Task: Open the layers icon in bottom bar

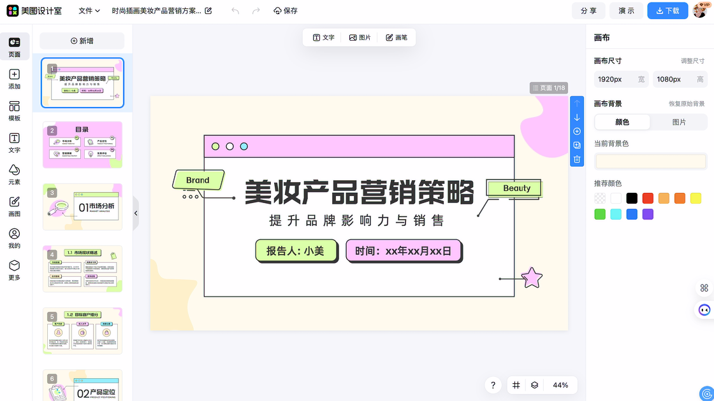Action: (x=535, y=385)
